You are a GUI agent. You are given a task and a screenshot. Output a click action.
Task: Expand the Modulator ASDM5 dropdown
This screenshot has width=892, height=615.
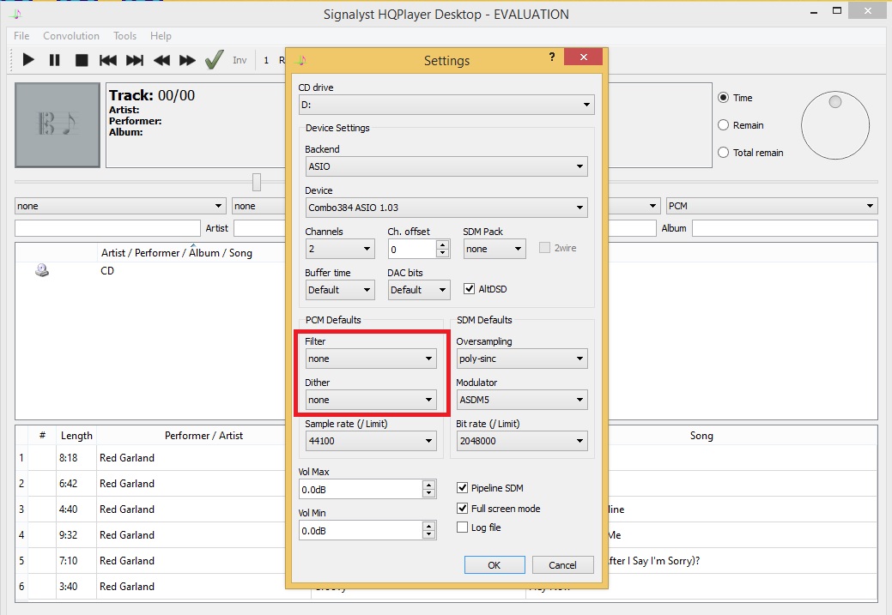coord(522,400)
